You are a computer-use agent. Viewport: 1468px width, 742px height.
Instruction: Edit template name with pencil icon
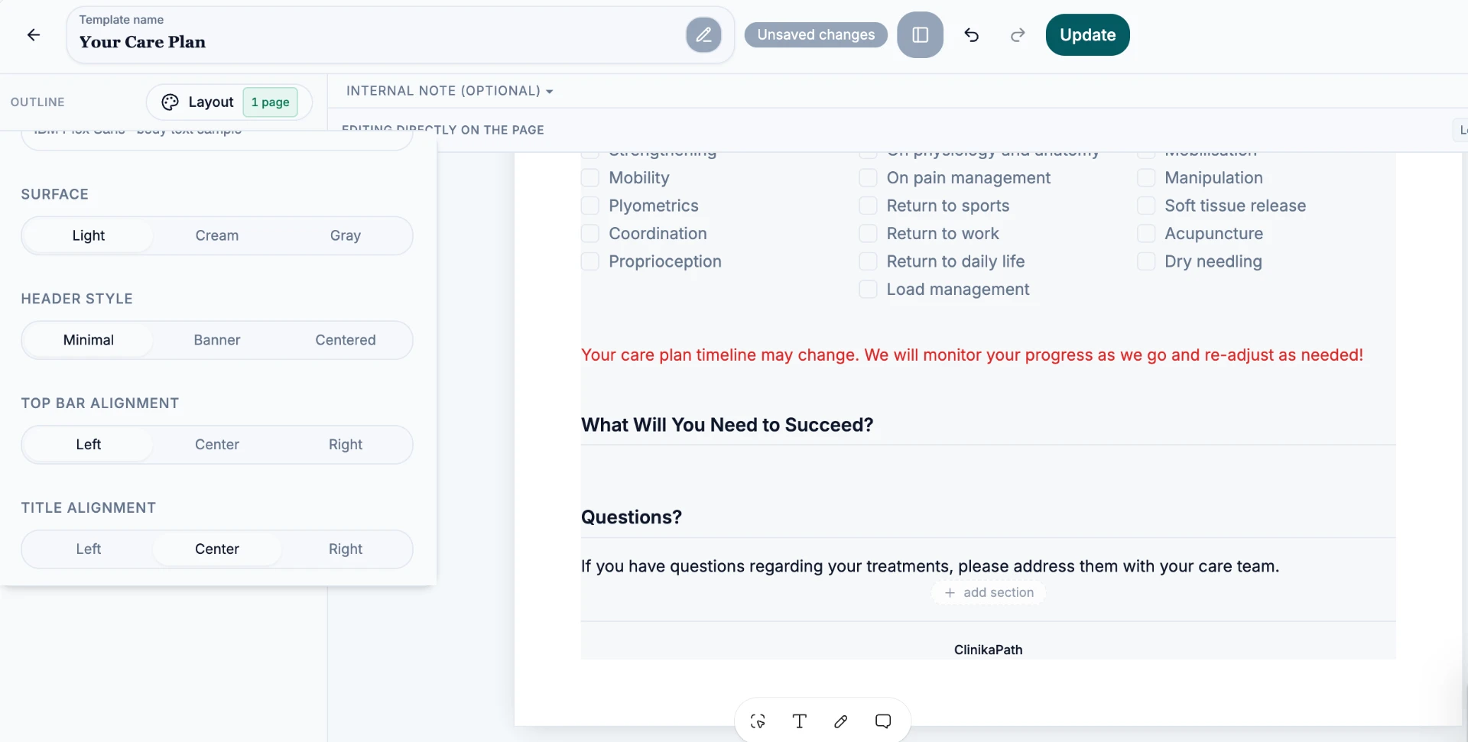click(x=703, y=35)
